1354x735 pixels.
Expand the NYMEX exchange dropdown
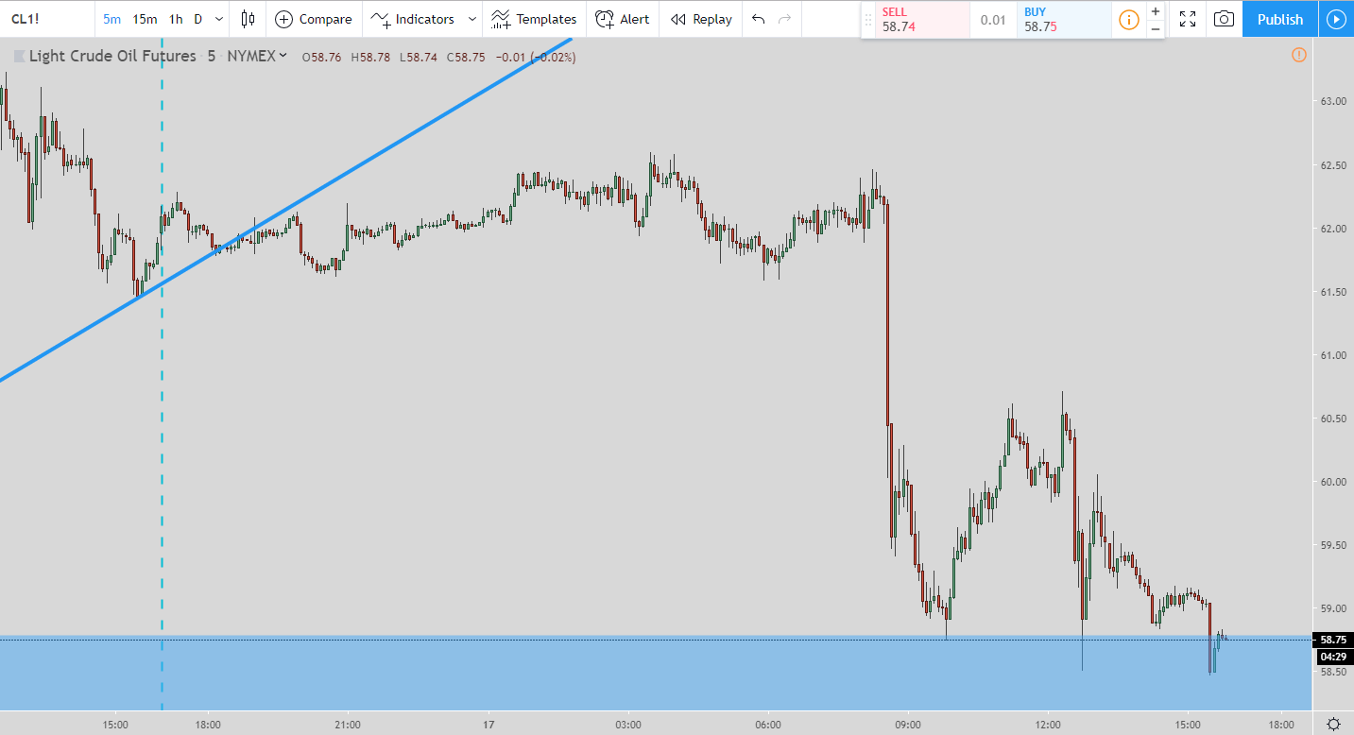tap(257, 57)
